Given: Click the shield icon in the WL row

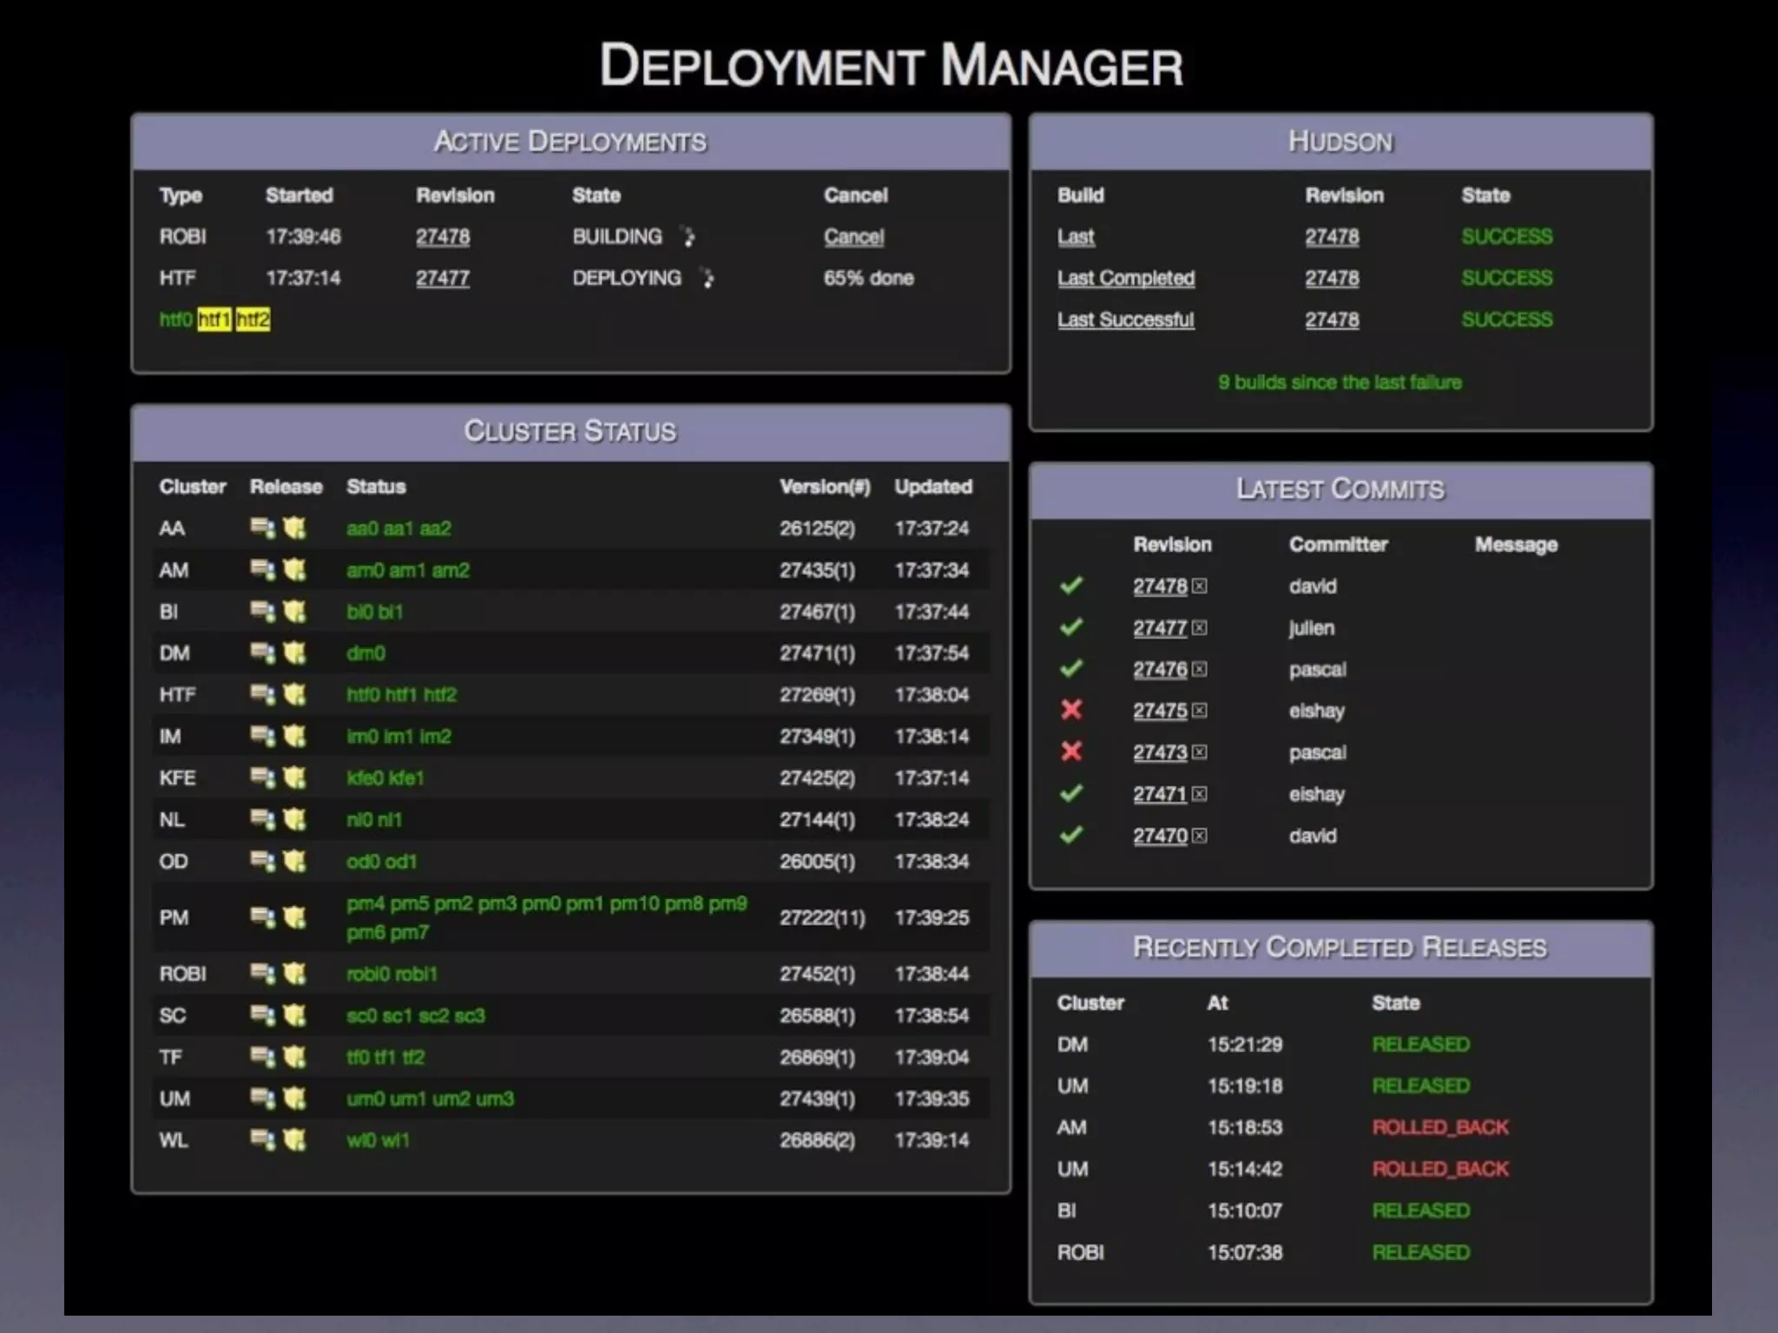Looking at the screenshot, I should point(295,1139).
